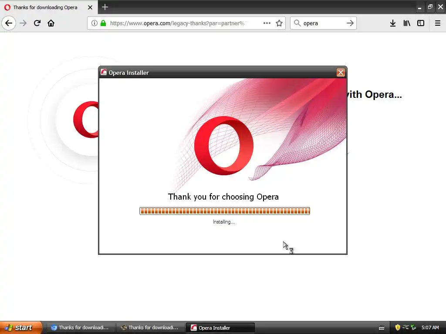Switch to second Thanks for downloading taskbar item
The height and width of the screenshot is (334, 446).
tap(150, 328)
